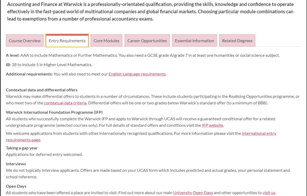Go to the Essential Information tab
307x196 pixels.
click(194, 41)
